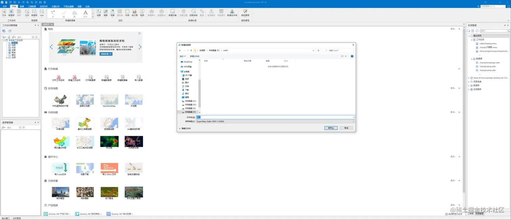This screenshot has height=220, width=511.
Task: Show next banner slide with right arrow
Action: pyautogui.click(x=140, y=47)
